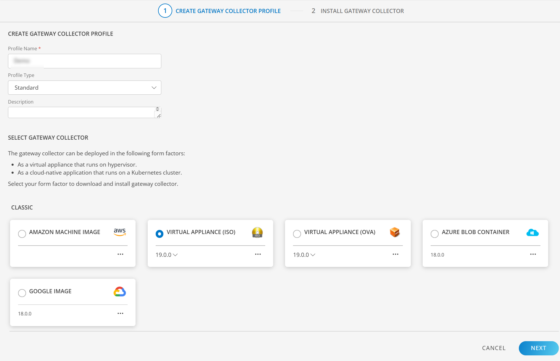The height and width of the screenshot is (361, 560).
Task: Click the CANCEL button
Action: point(494,348)
